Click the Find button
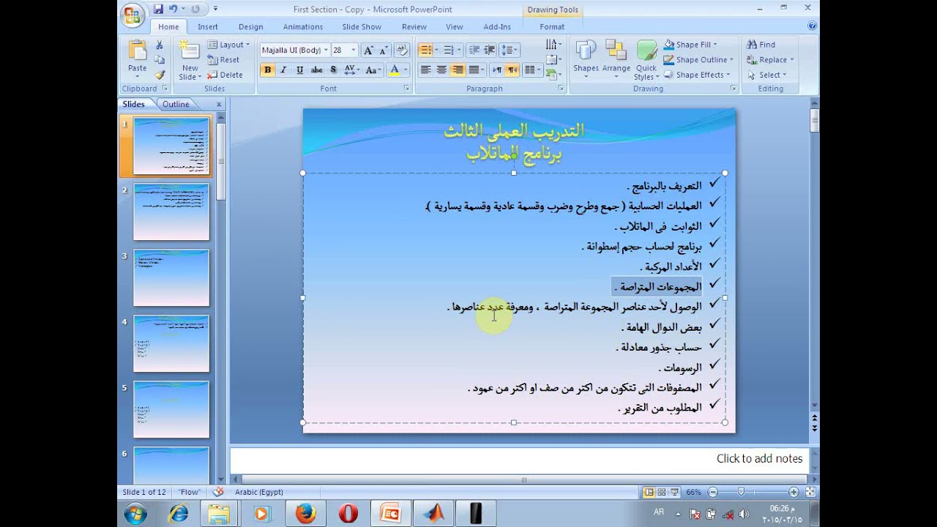Viewport: 937px width, 527px height. click(761, 45)
